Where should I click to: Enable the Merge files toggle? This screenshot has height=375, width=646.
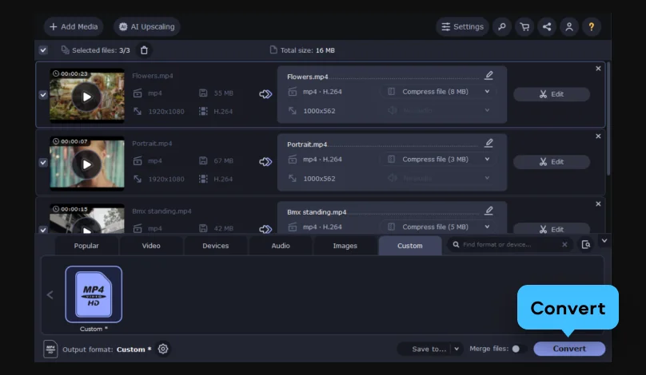[516, 349]
